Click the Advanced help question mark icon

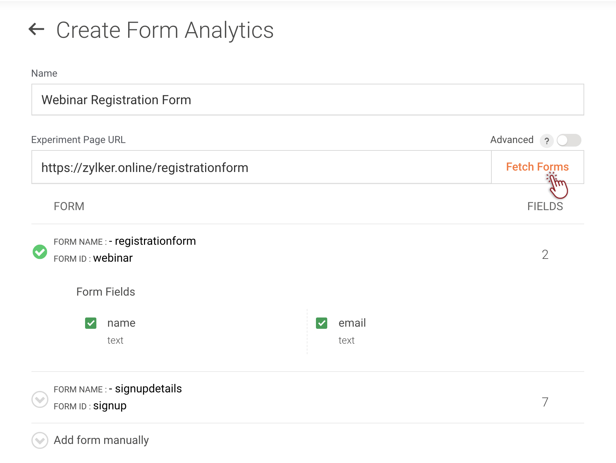[x=546, y=141]
